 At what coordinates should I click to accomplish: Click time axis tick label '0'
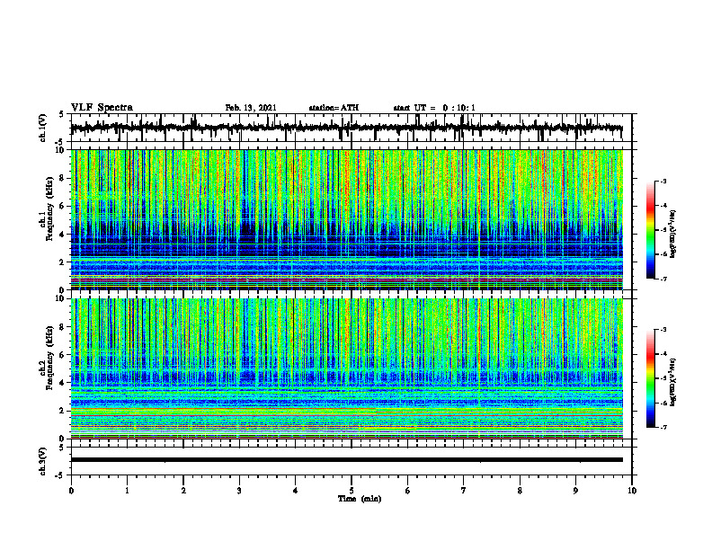(x=71, y=491)
